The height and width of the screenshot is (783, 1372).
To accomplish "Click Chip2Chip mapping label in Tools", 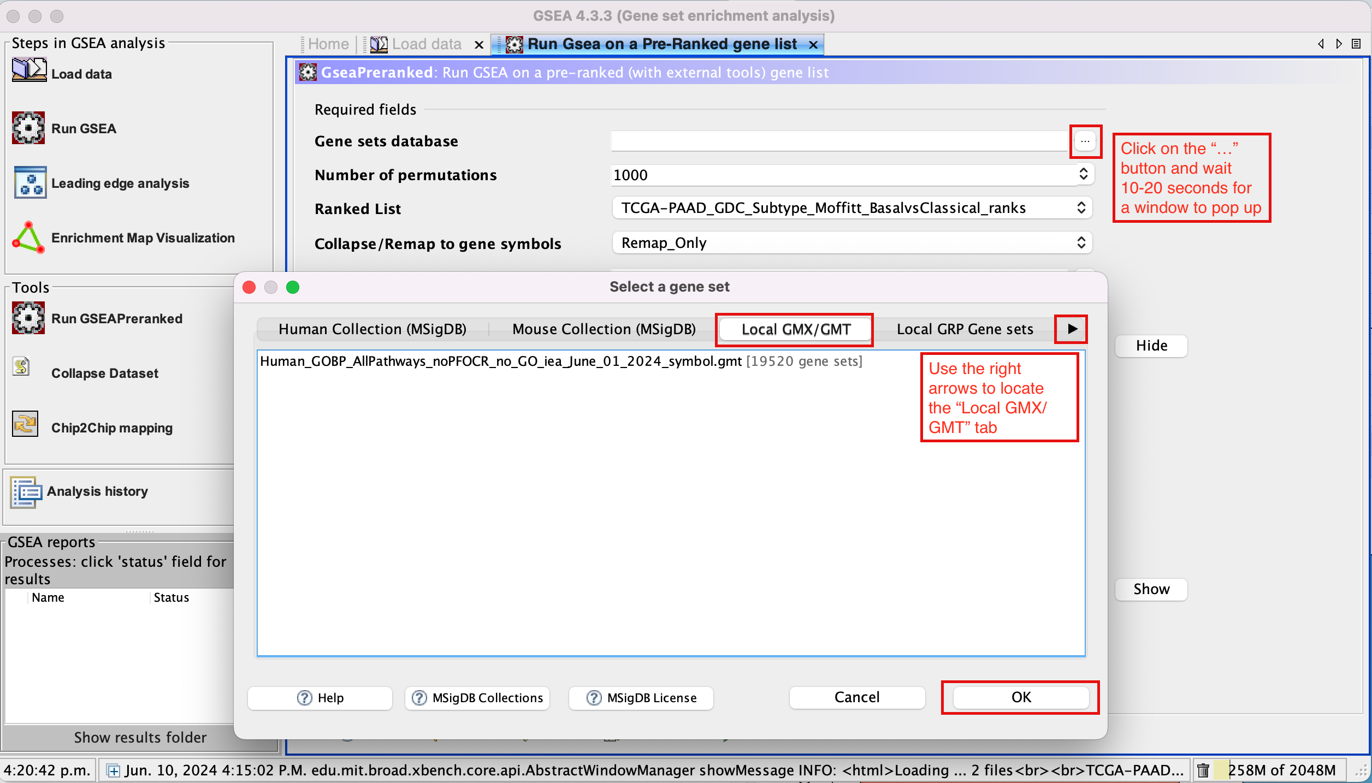I will pyautogui.click(x=112, y=428).
